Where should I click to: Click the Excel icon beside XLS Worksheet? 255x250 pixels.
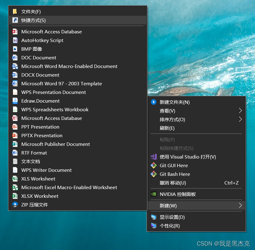[x=15, y=179]
